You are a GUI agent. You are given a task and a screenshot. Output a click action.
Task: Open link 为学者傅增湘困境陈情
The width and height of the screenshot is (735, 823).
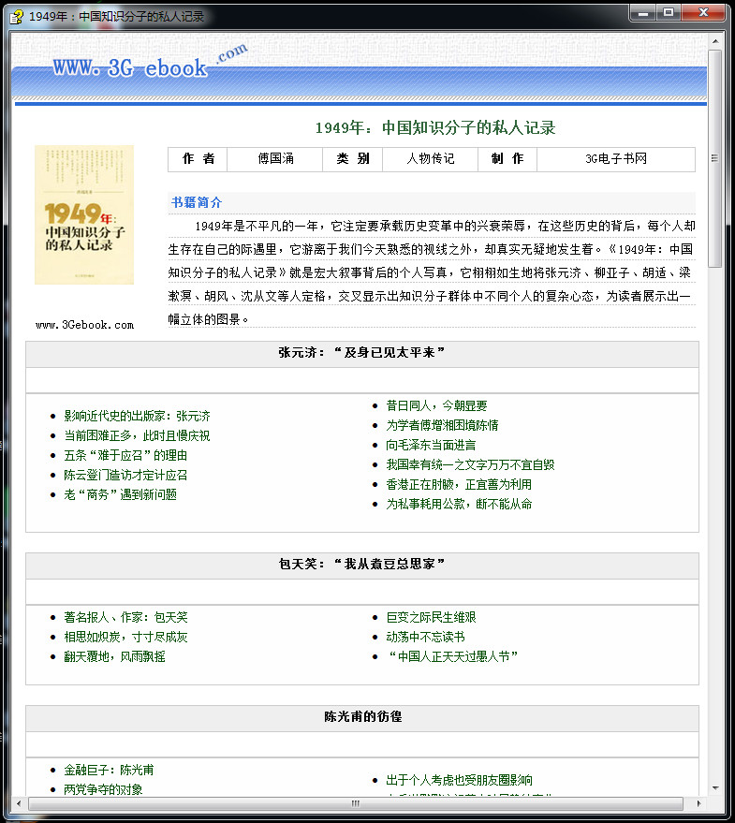click(x=442, y=425)
